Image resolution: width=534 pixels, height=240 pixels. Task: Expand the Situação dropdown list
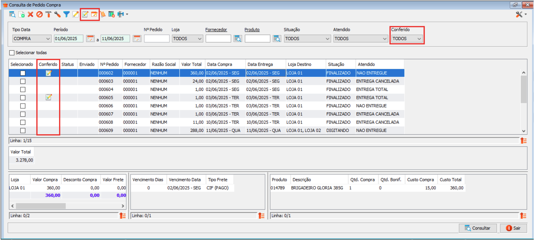pyautogui.click(x=327, y=39)
